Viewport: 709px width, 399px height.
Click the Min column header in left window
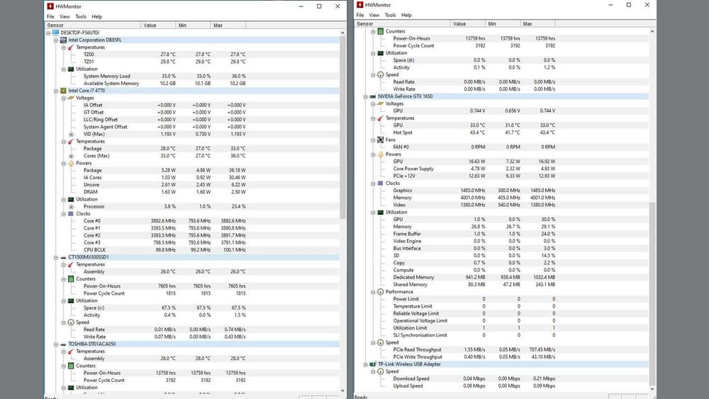click(x=193, y=26)
